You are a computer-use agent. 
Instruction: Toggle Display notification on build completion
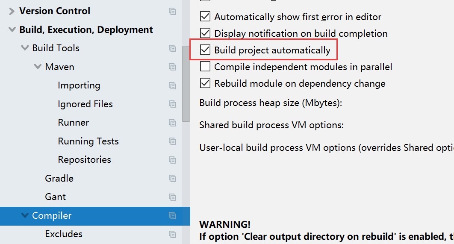206,33
